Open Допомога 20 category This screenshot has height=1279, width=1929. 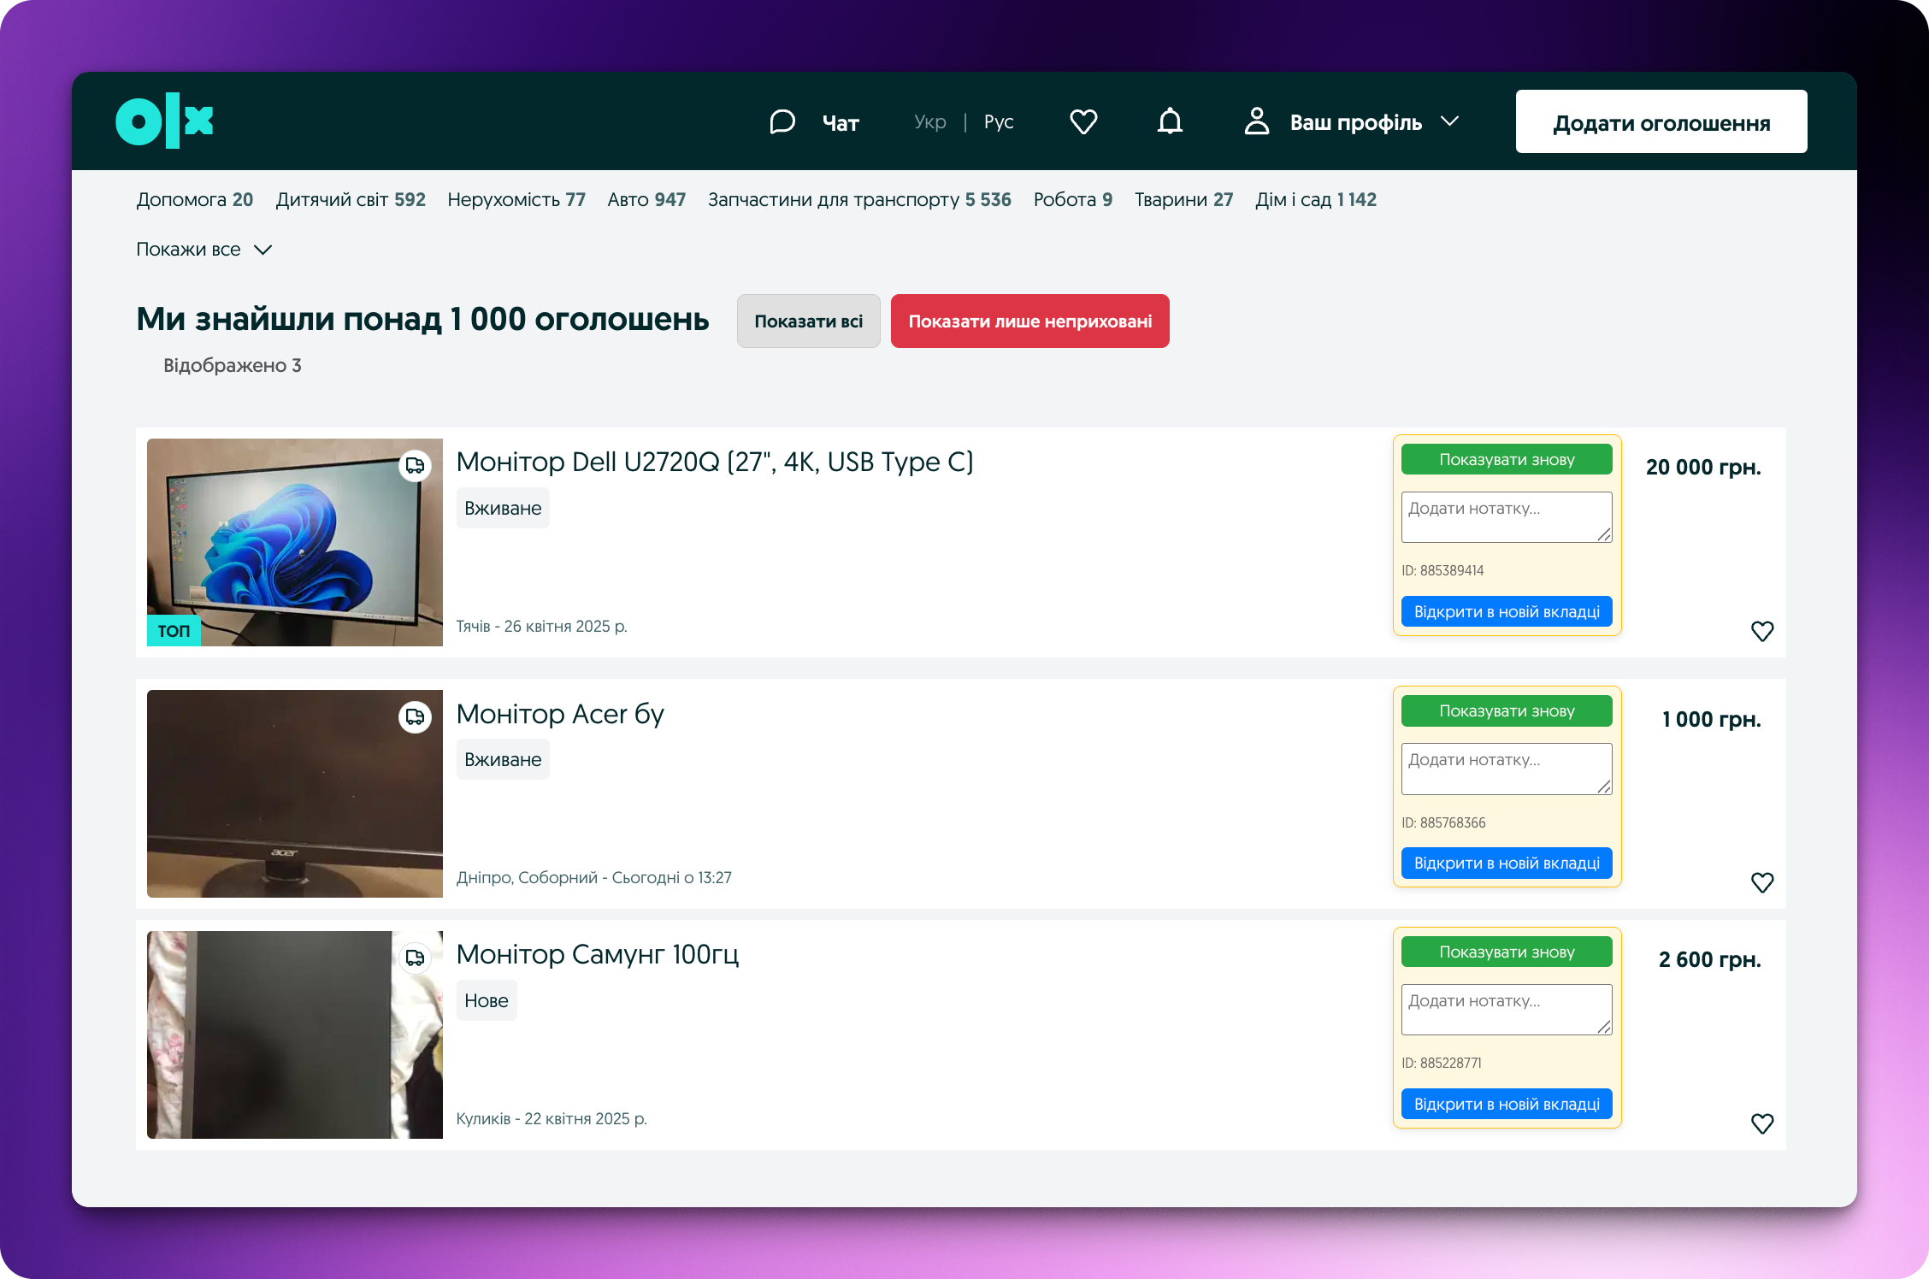click(195, 199)
